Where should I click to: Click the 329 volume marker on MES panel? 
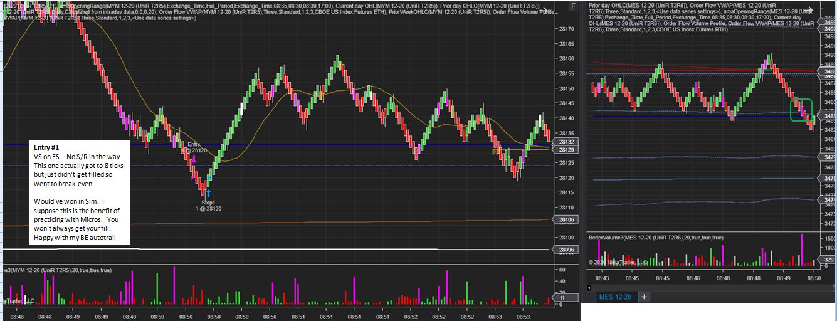tap(829, 260)
